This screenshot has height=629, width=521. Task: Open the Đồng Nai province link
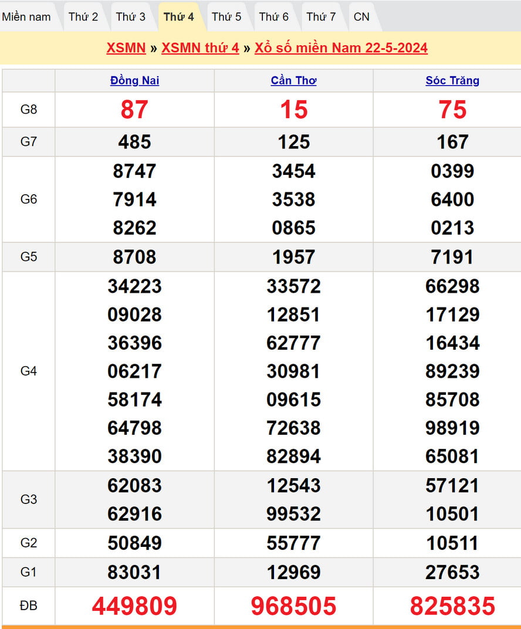click(134, 80)
